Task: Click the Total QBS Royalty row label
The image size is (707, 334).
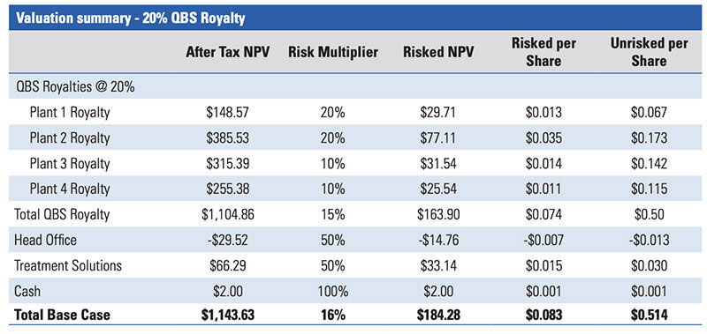Action: point(62,214)
